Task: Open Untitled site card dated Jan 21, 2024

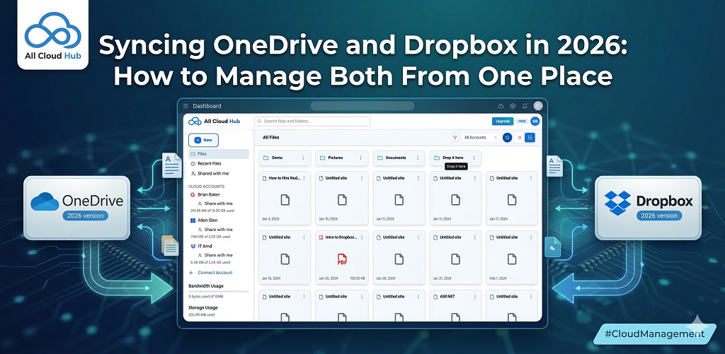Action: [x=455, y=257]
